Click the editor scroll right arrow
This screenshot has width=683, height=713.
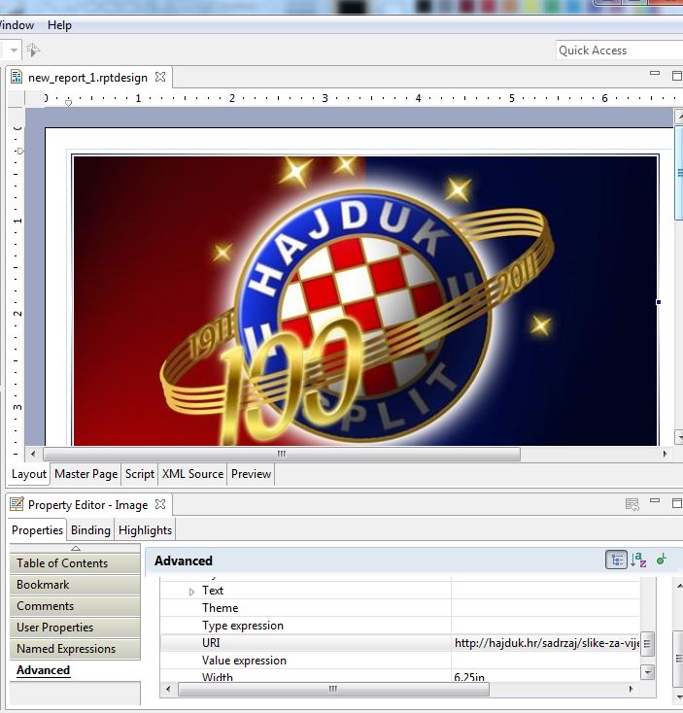(665, 454)
